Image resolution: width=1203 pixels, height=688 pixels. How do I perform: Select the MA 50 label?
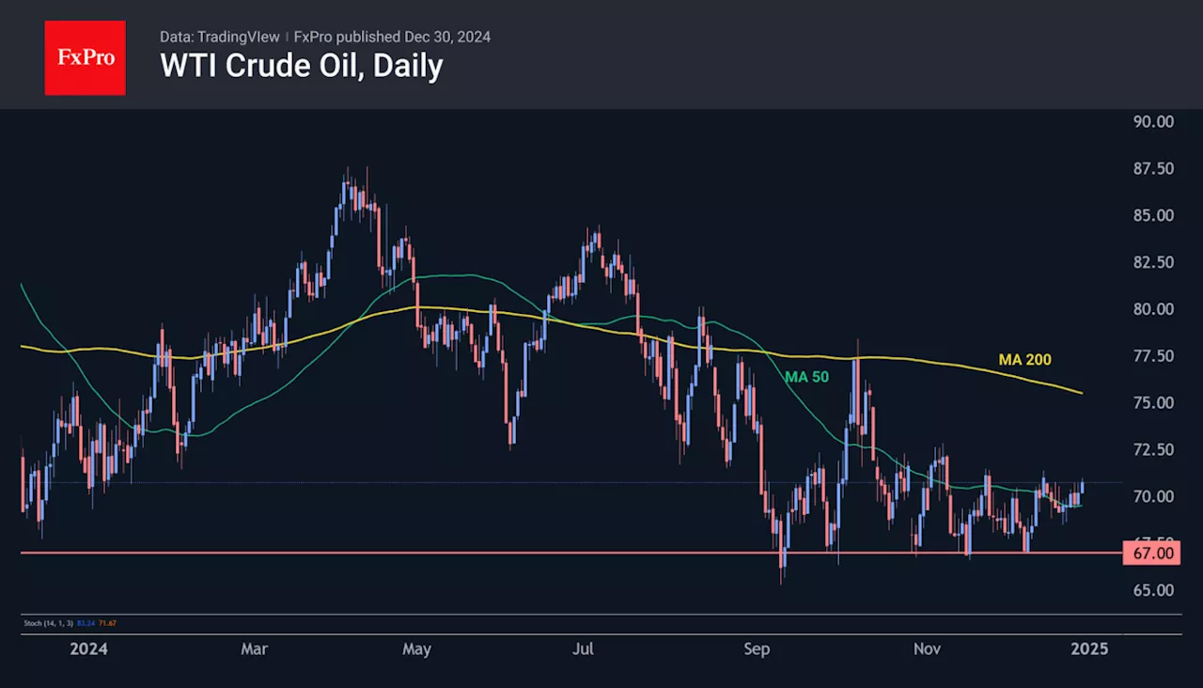[x=806, y=377]
